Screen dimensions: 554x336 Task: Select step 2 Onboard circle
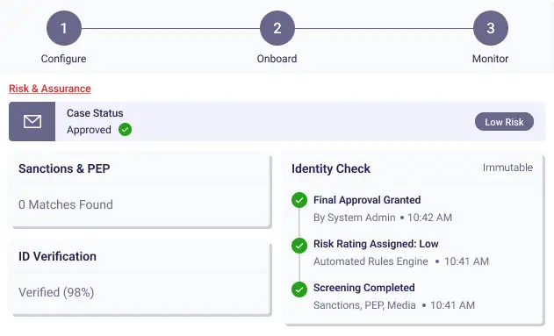click(x=277, y=28)
